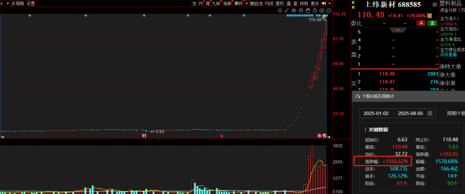
Task: Click the stock panel settings gear
Action: point(435,4)
